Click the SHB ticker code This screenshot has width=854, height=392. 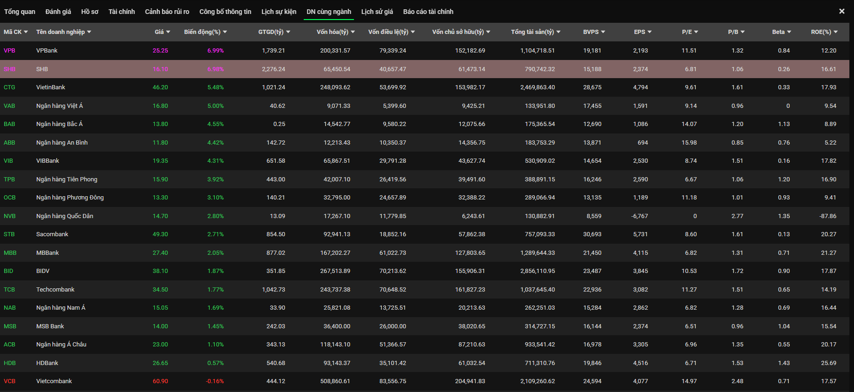pyautogui.click(x=10, y=69)
